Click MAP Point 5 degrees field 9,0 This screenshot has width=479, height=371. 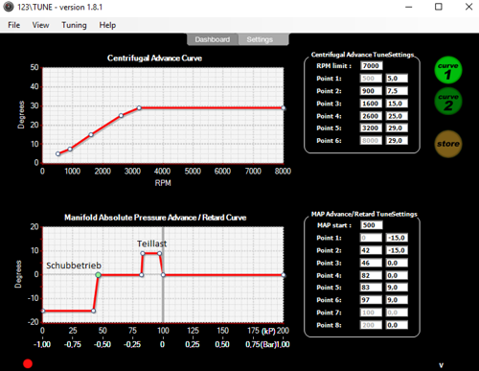[x=397, y=288]
